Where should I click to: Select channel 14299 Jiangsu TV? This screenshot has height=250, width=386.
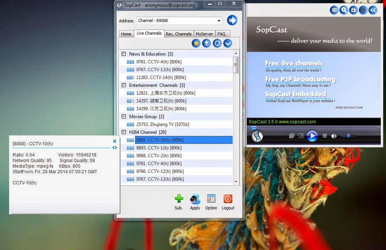click(x=176, y=109)
